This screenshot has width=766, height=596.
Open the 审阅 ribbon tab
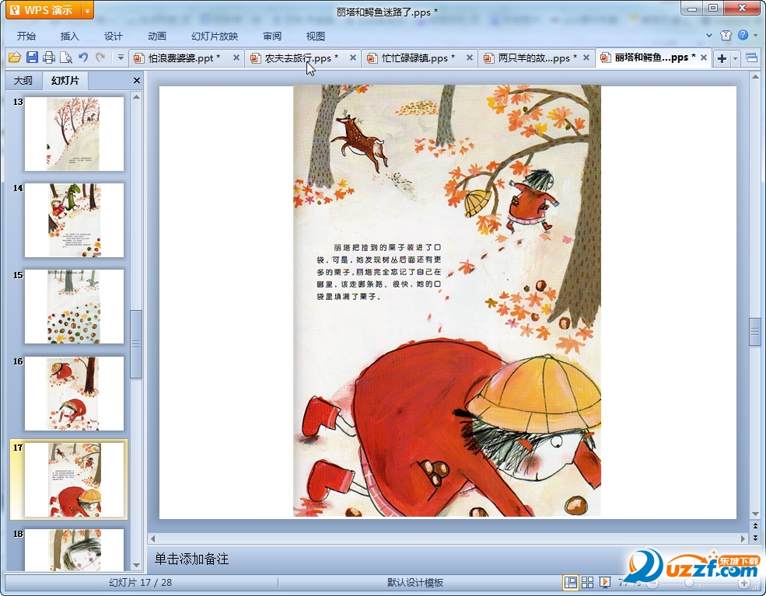pyautogui.click(x=272, y=36)
